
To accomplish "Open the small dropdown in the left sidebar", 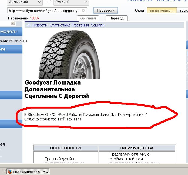I will click(13, 23).
